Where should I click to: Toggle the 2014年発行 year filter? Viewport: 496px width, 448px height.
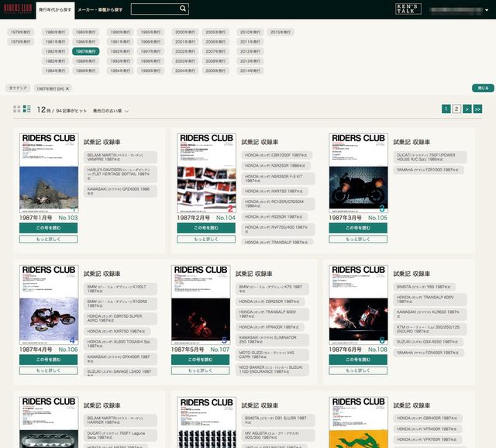[250, 71]
